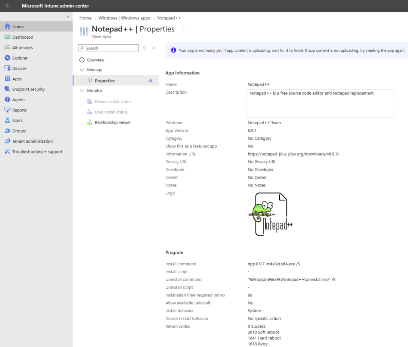Open the more options ellipsis by the title

(185, 29)
